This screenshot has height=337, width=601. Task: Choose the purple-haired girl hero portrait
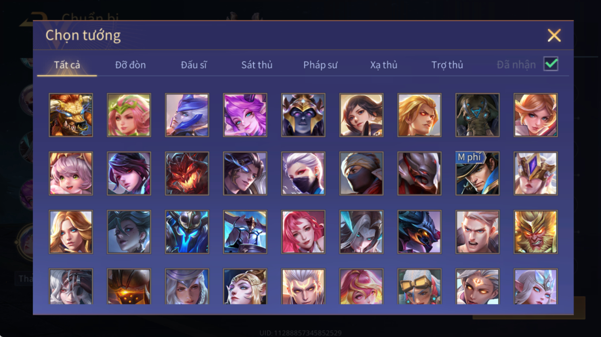pos(245,115)
